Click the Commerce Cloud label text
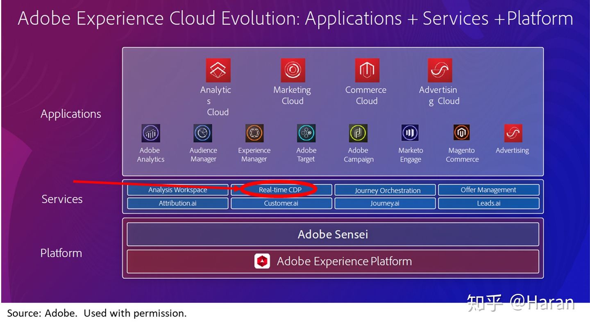This screenshot has height=327, width=590. (x=366, y=95)
